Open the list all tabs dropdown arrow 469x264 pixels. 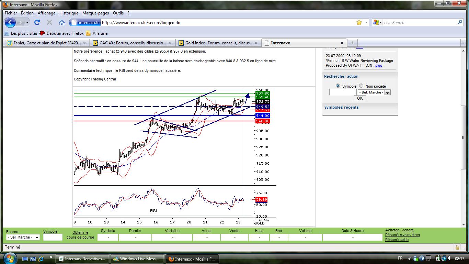[x=464, y=43]
